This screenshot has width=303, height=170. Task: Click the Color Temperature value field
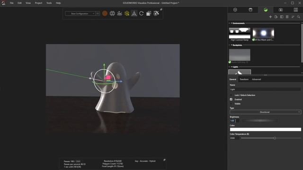pyautogui.click(x=235, y=138)
